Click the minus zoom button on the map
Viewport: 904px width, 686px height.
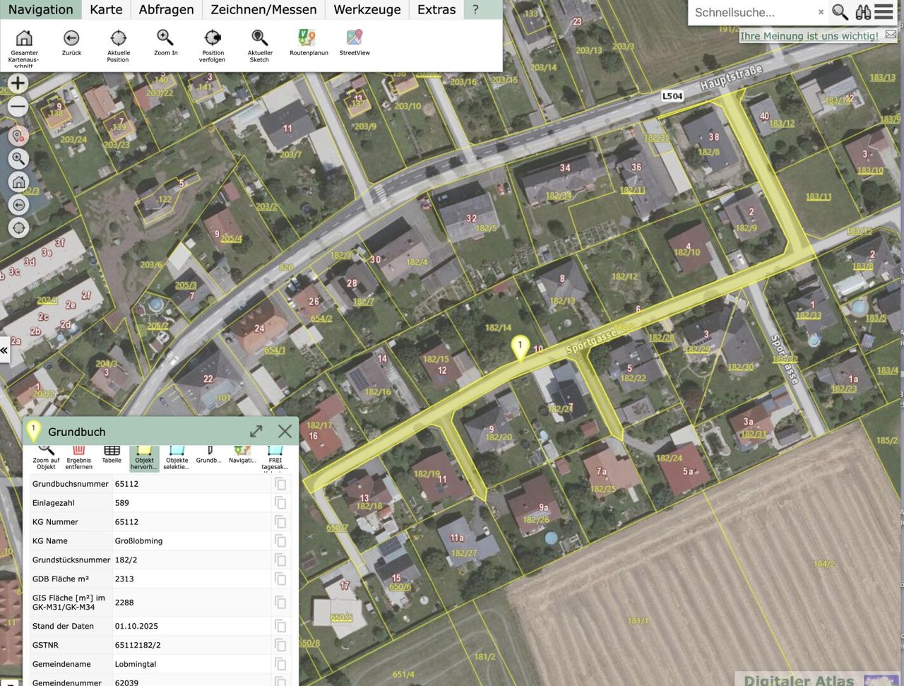18,107
